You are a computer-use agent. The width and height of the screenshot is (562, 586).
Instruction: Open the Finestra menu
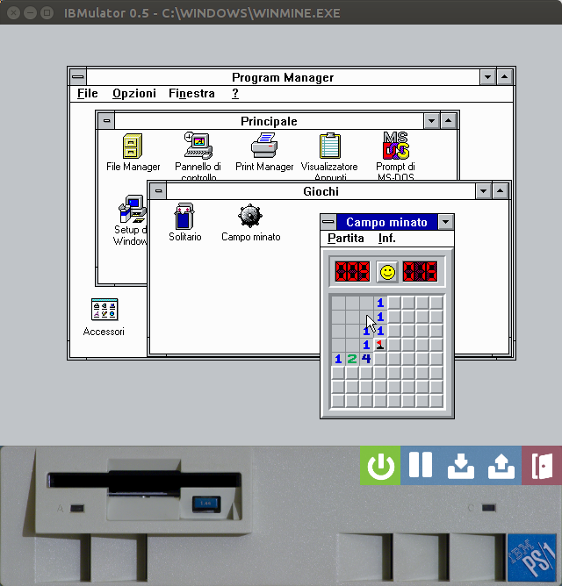point(191,94)
